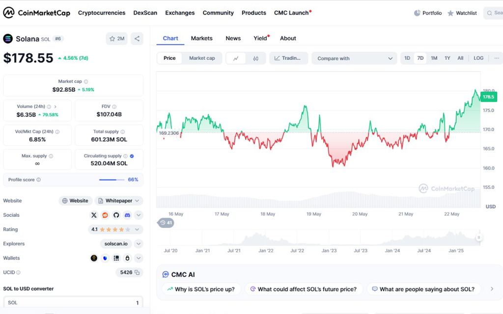
Task: Open Solana's X (Twitter) social link
Action: click(94, 215)
